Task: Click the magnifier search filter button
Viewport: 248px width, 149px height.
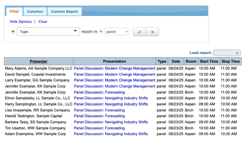Action: click(x=139, y=32)
